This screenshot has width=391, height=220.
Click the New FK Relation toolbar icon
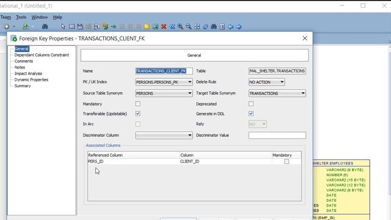click(x=105, y=26)
